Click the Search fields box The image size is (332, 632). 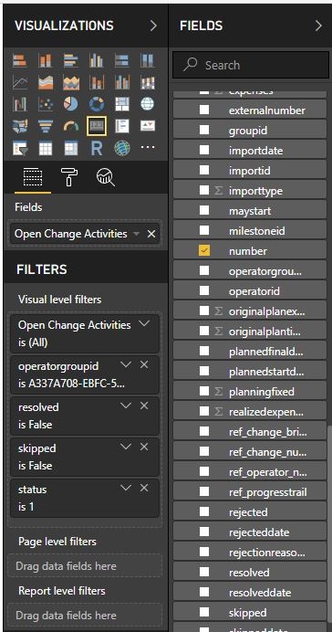(251, 65)
